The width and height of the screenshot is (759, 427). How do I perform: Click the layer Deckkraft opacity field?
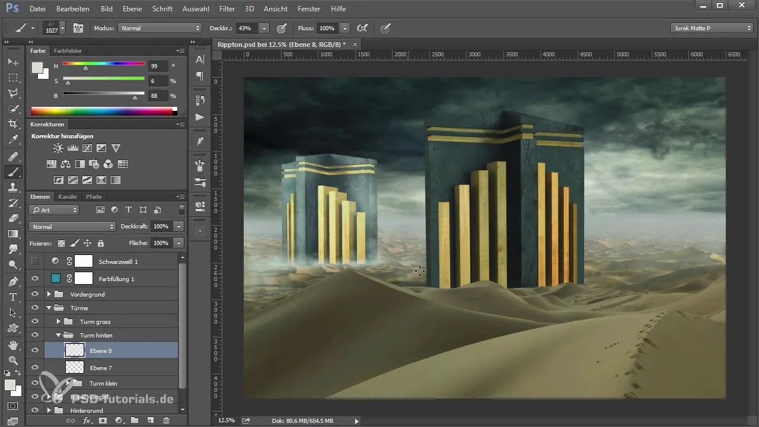(x=161, y=227)
